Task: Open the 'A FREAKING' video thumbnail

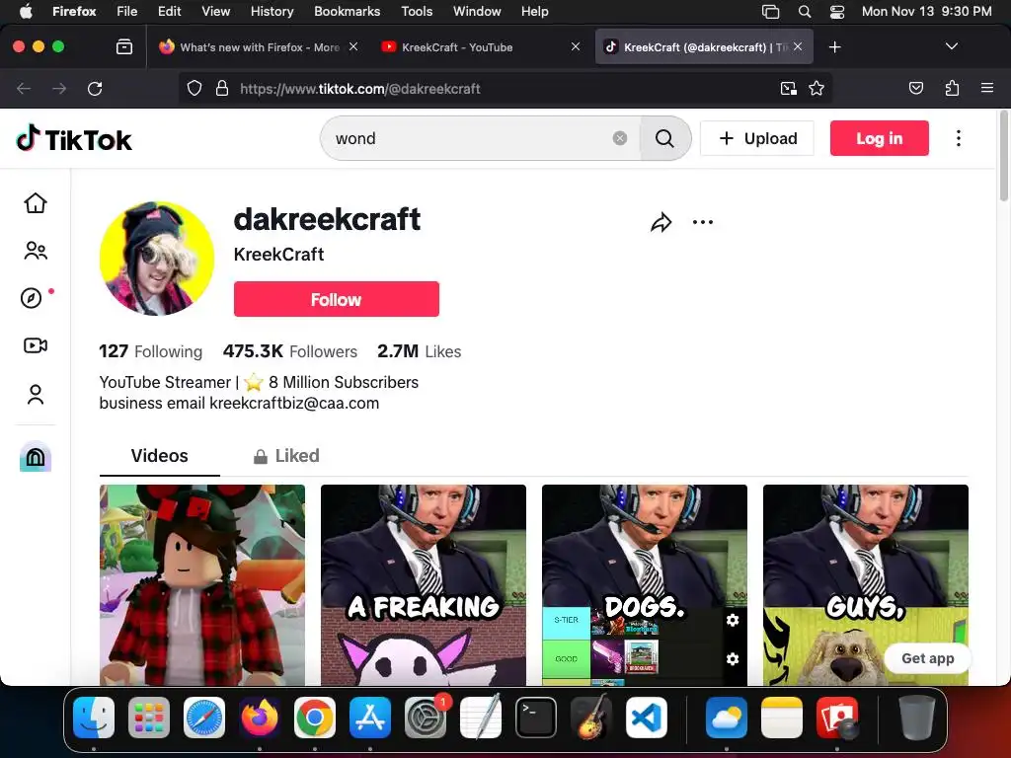Action: (423, 585)
